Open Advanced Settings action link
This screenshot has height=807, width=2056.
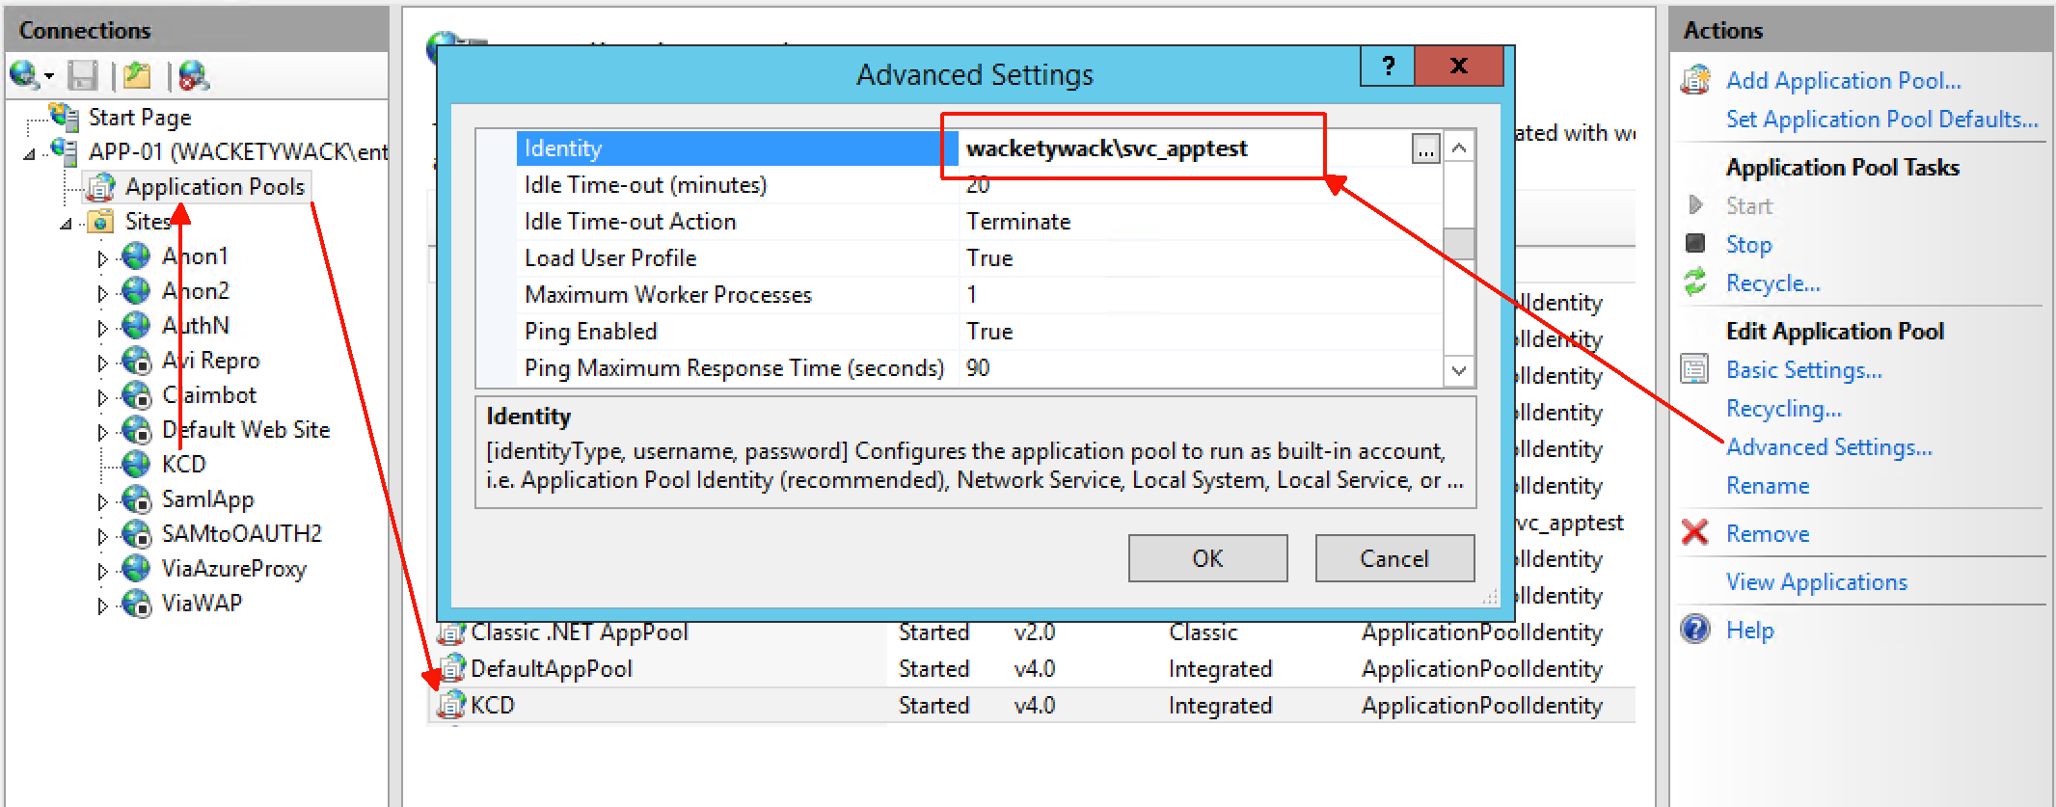click(x=1828, y=447)
